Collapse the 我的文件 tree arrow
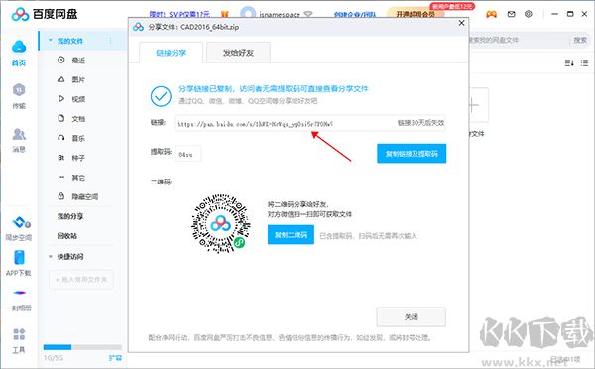Viewport: 595px width, 369px height. click(x=51, y=41)
